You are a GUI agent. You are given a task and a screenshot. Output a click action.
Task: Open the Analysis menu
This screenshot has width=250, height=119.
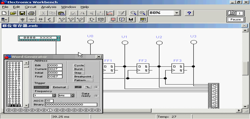pyautogui.click(x=49, y=7)
